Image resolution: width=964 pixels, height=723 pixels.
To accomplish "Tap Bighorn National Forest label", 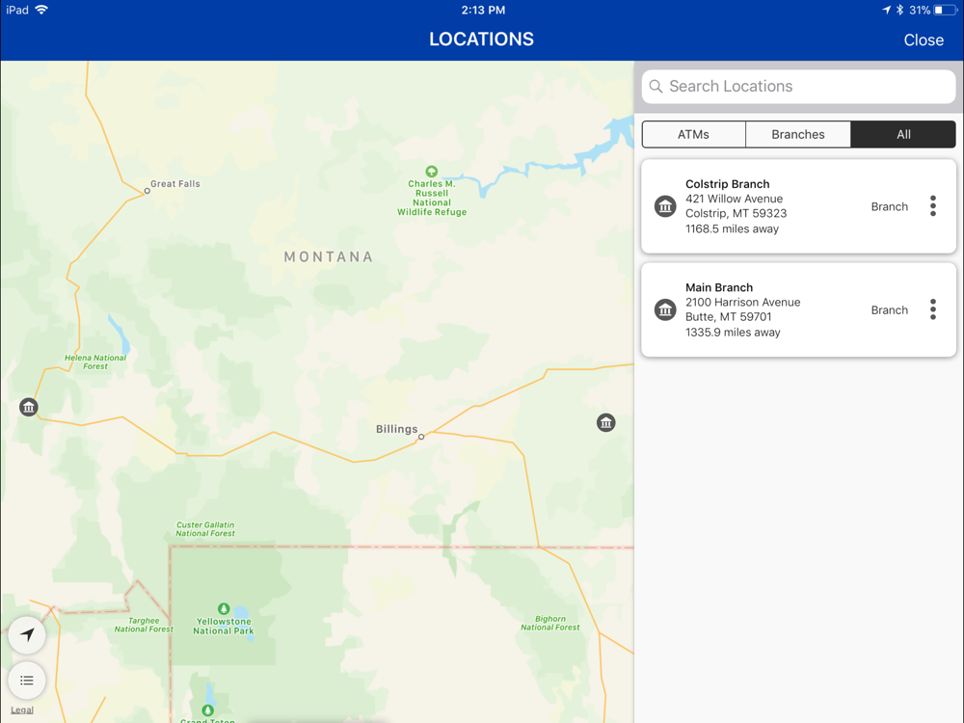I will 550,624.
